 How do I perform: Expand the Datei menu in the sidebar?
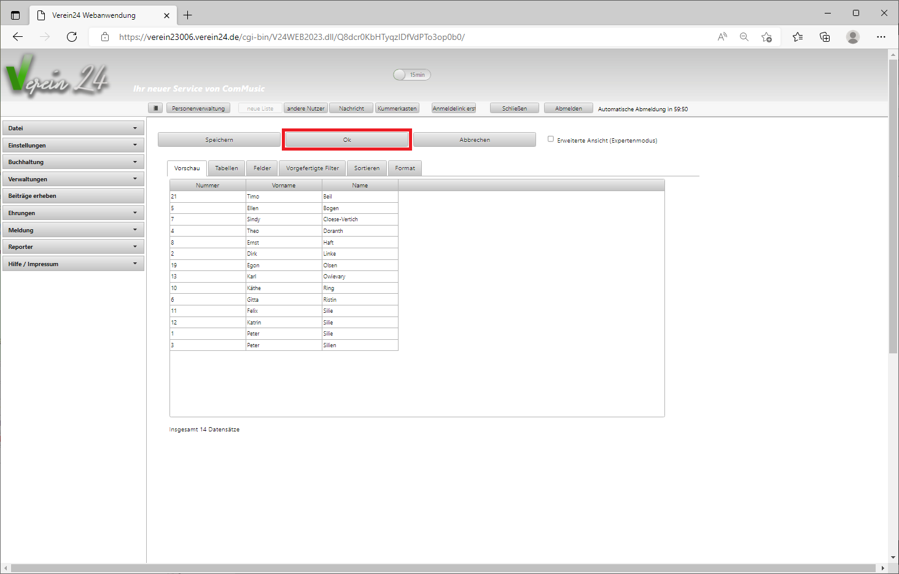pyautogui.click(x=73, y=128)
